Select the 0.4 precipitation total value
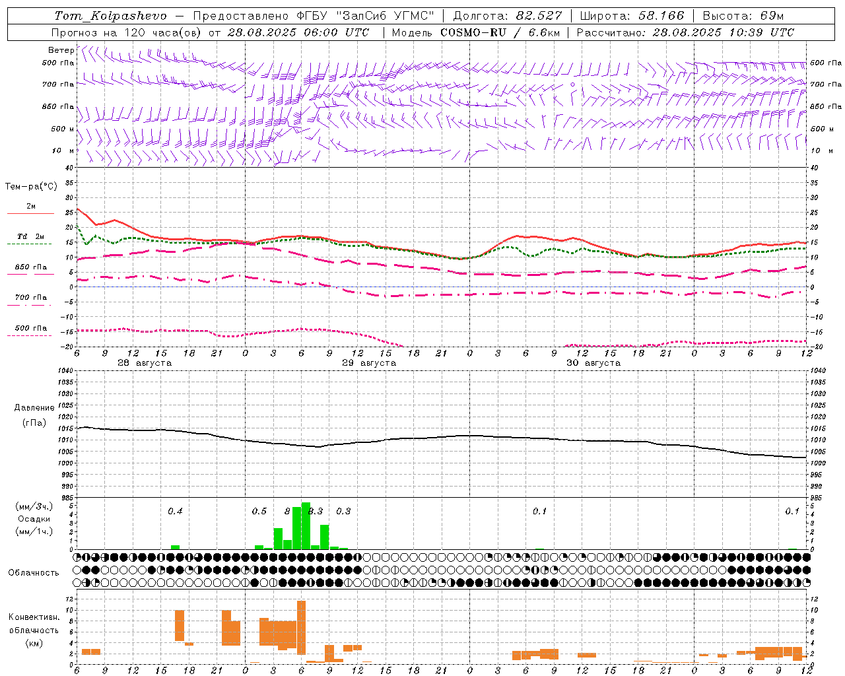 click(175, 511)
